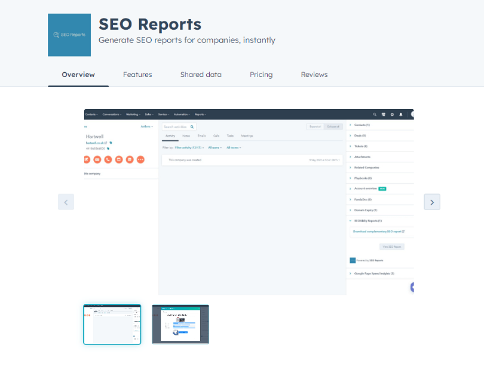Screen dimensions: 484x379
Task: Click the settings gear in preview's navbar
Action: (392, 115)
